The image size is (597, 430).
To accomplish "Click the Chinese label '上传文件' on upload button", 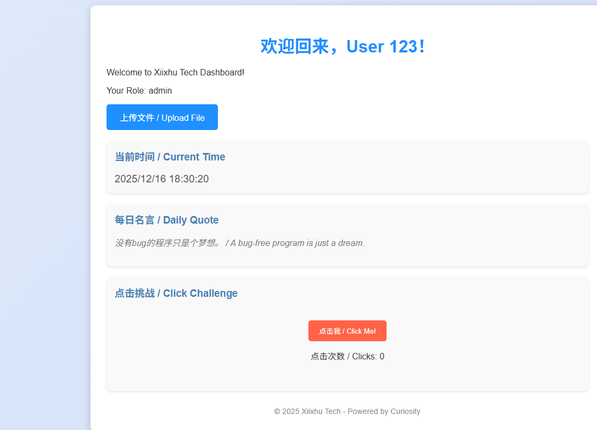I will coord(137,118).
